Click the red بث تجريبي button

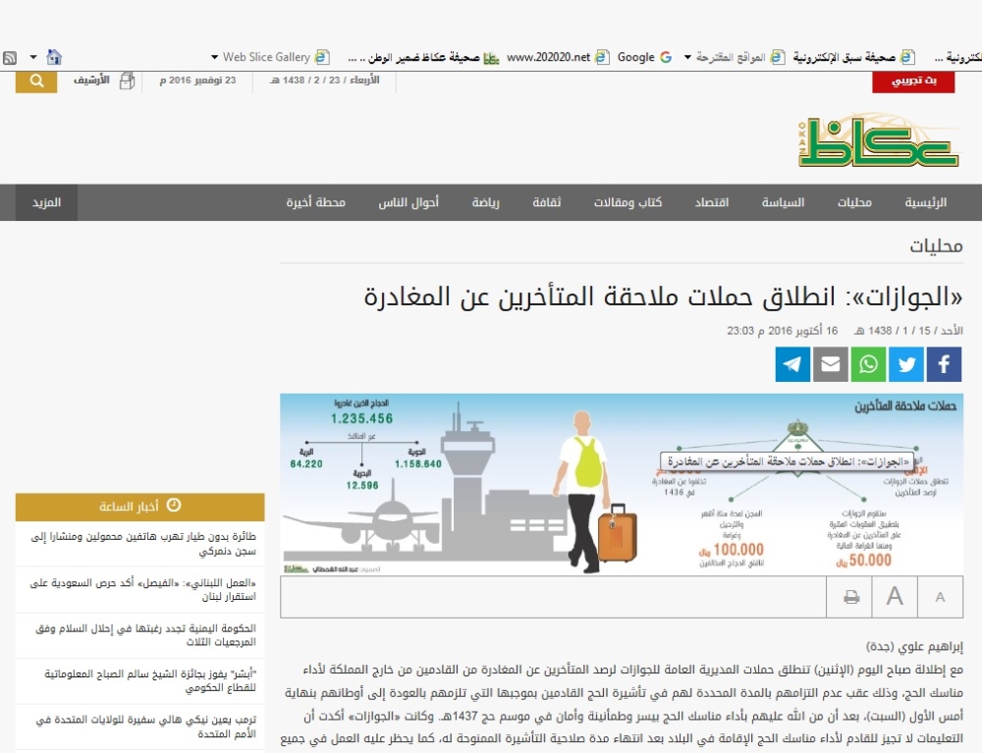[912, 82]
